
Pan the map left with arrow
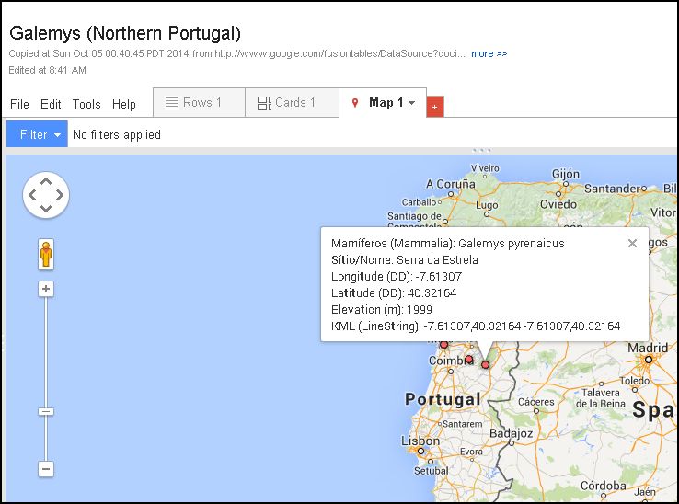(32, 195)
